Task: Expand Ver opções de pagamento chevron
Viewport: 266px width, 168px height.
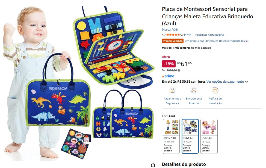Action: pos(247,82)
